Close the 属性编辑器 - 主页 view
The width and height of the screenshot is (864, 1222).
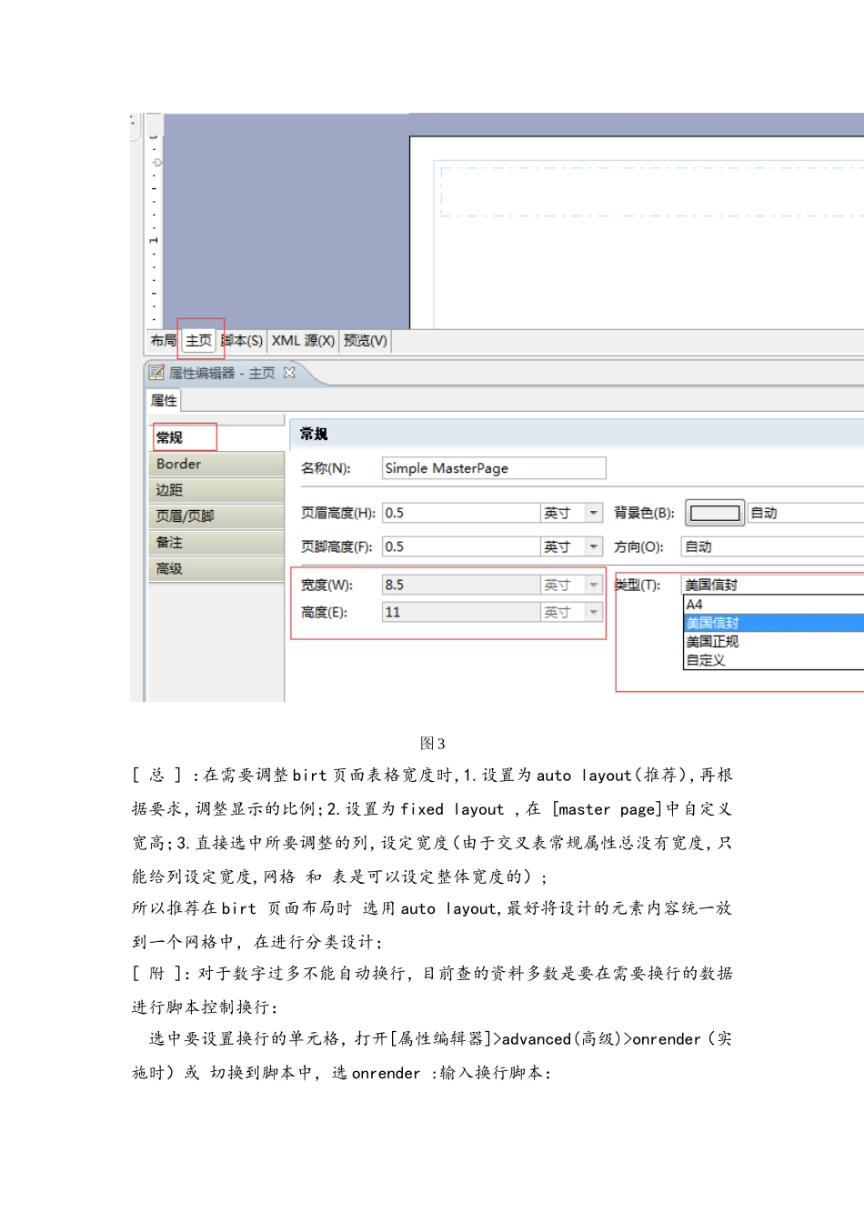[289, 373]
